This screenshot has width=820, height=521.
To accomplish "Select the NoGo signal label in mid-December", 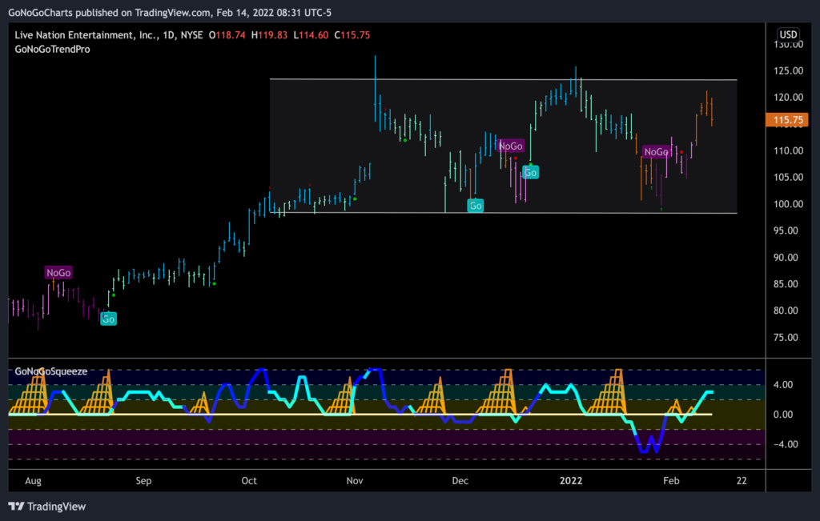I will click(510, 146).
